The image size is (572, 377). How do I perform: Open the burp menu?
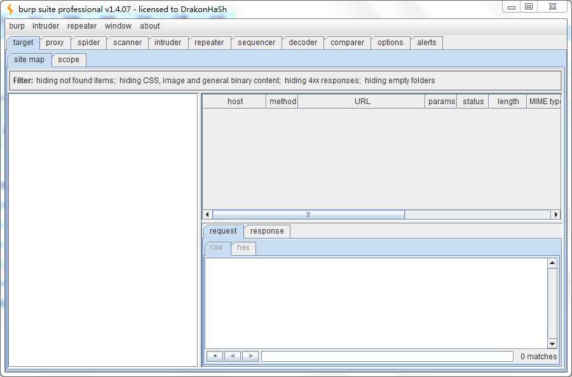point(17,26)
